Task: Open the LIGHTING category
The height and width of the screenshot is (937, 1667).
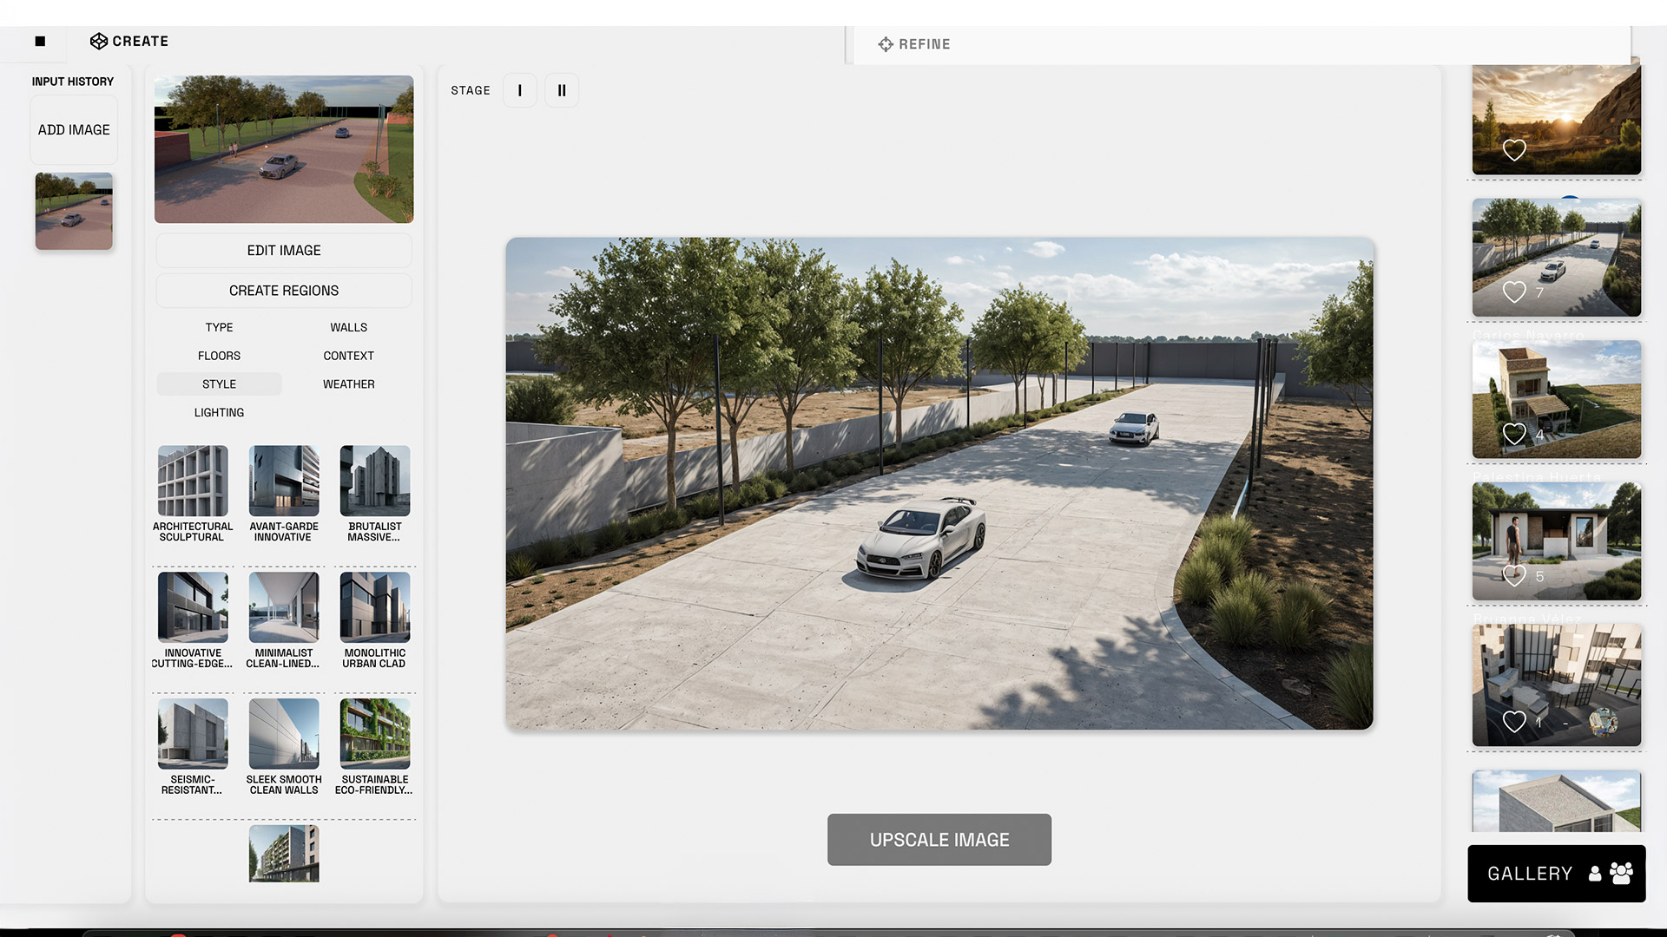Action: click(x=219, y=413)
